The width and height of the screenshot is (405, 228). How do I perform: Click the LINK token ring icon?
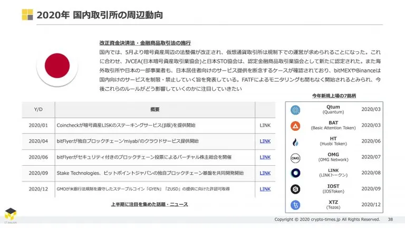295,173
